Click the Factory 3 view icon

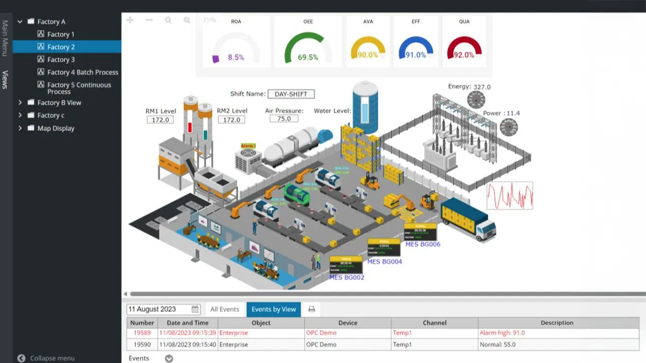[x=41, y=59]
